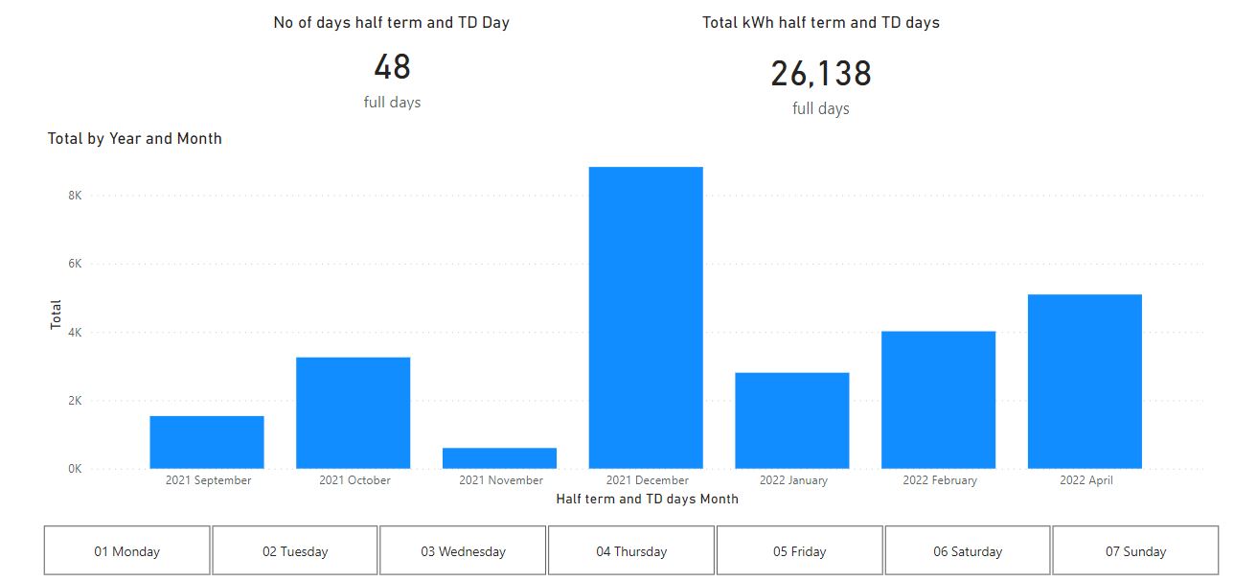The image size is (1234, 582).
Task: Click the 4K y-axis label
Action: click(x=75, y=333)
